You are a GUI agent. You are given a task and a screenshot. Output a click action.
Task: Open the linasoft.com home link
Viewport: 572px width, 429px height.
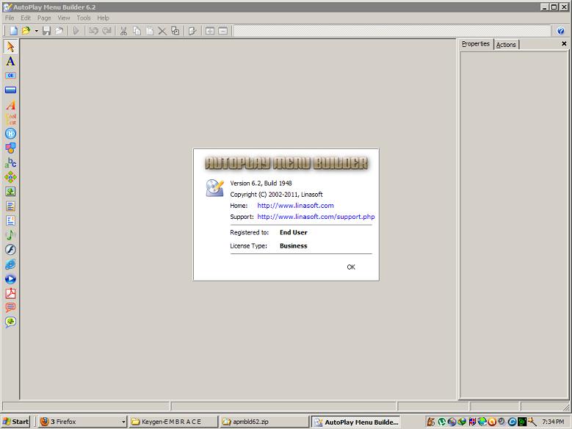[x=295, y=205]
